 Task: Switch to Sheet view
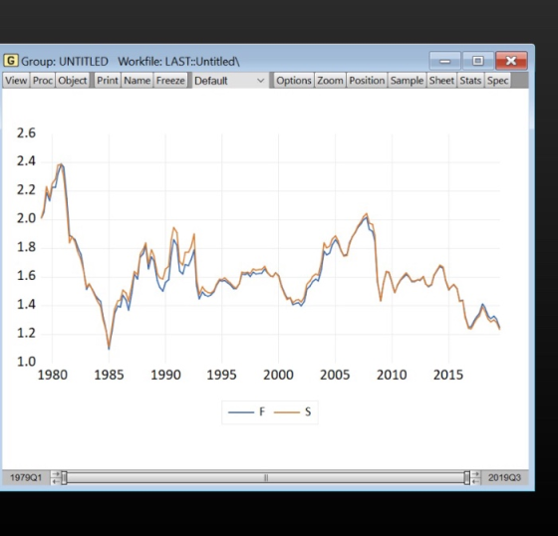pos(441,81)
